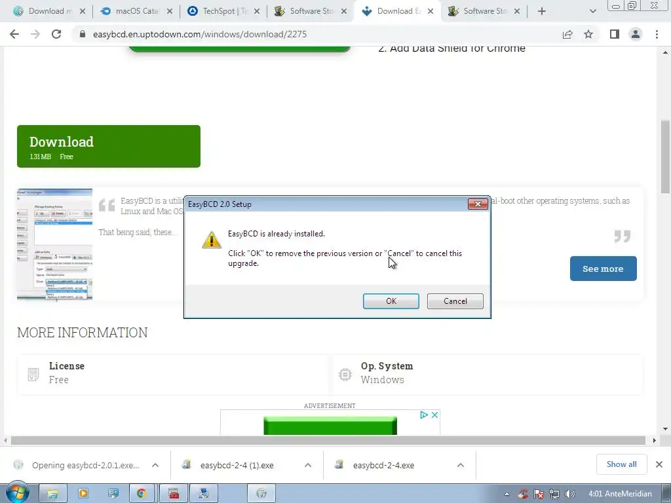Image resolution: width=671 pixels, height=503 pixels.
Task: Click the scroll down arrow
Action: (665, 429)
